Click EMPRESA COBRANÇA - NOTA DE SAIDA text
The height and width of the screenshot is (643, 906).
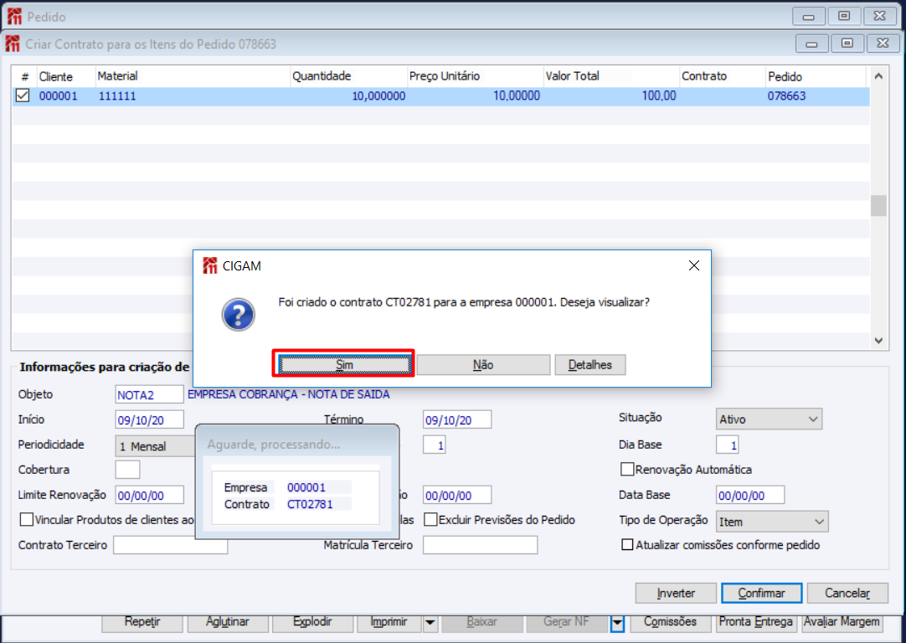(288, 394)
